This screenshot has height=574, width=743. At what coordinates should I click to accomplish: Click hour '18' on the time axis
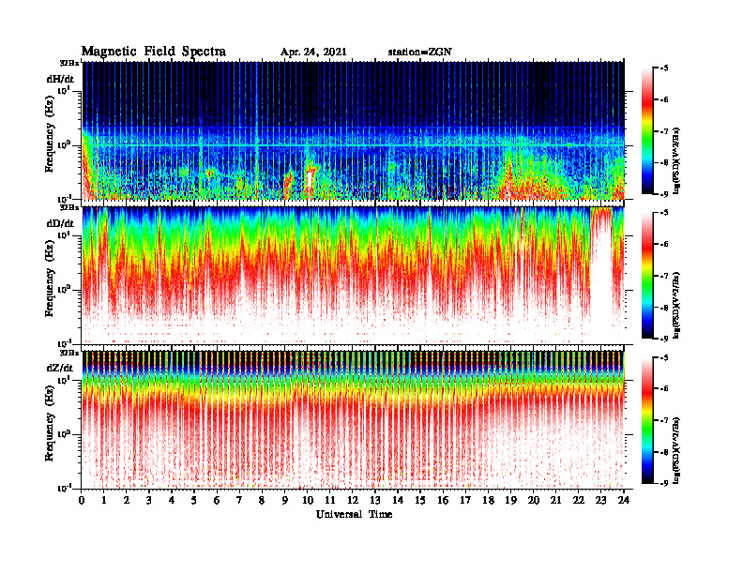[488, 501]
